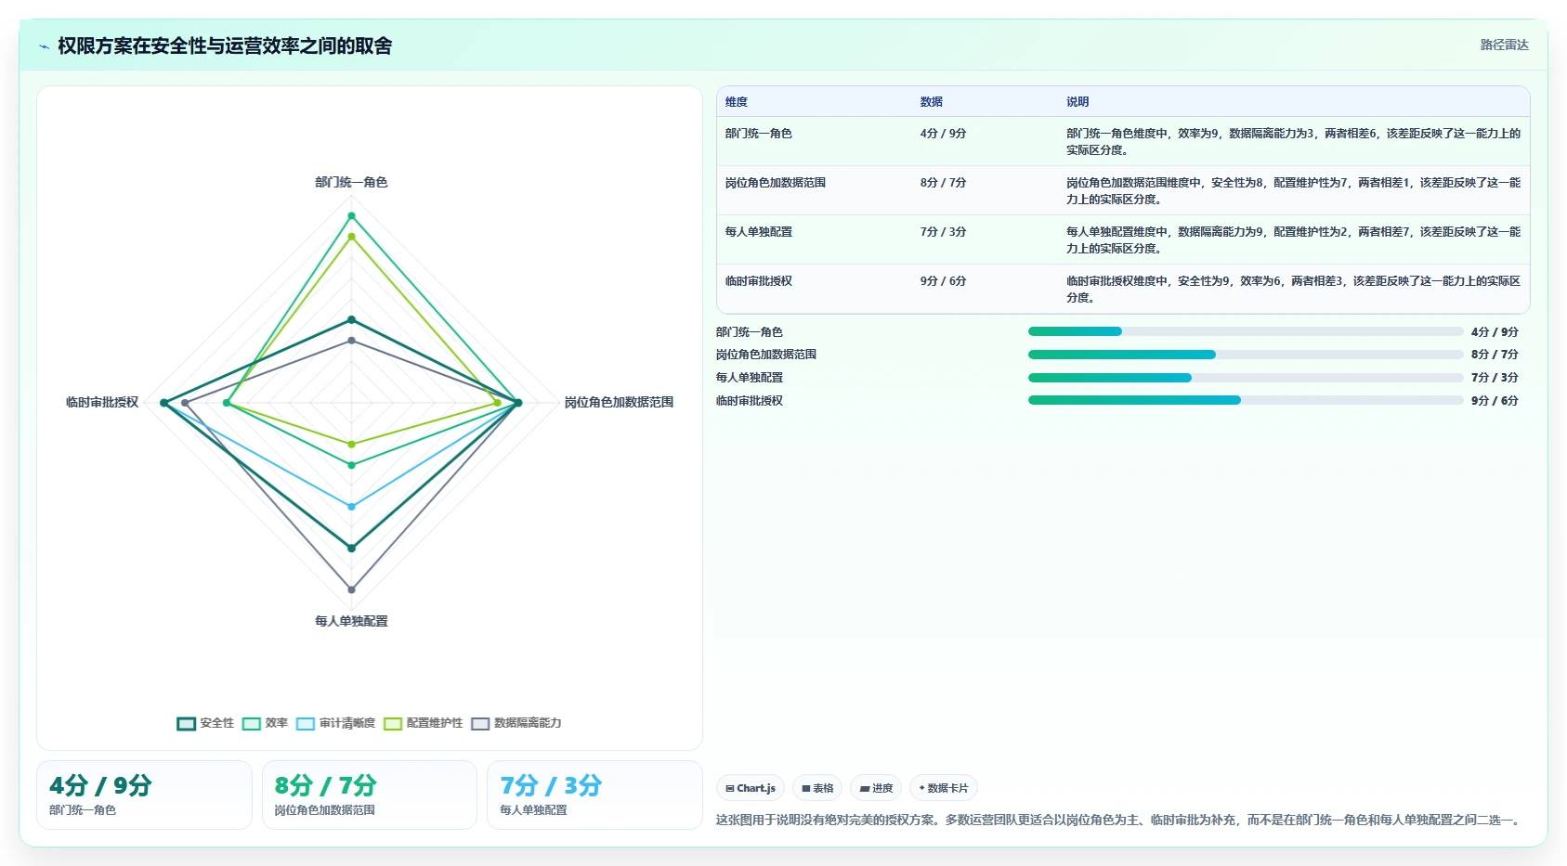Click the 数据隔离能力 legend color swatch

[x=480, y=724]
